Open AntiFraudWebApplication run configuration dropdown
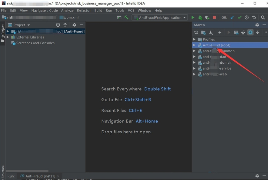Viewport: 268px width, 180px height. click(160, 17)
